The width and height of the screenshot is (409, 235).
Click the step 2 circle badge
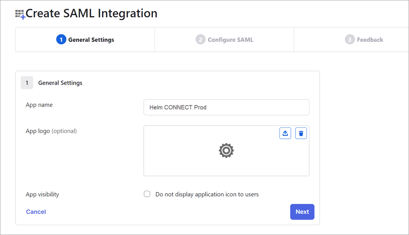[200, 40]
